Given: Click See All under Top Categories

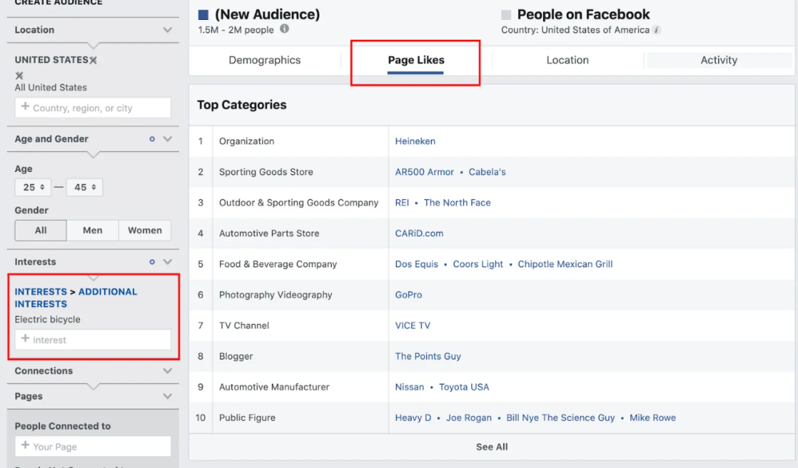Looking at the screenshot, I should pyautogui.click(x=492, y=447).
